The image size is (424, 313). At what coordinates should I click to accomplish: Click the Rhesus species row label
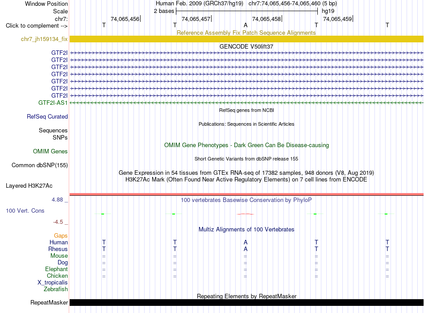pos(58,249)
